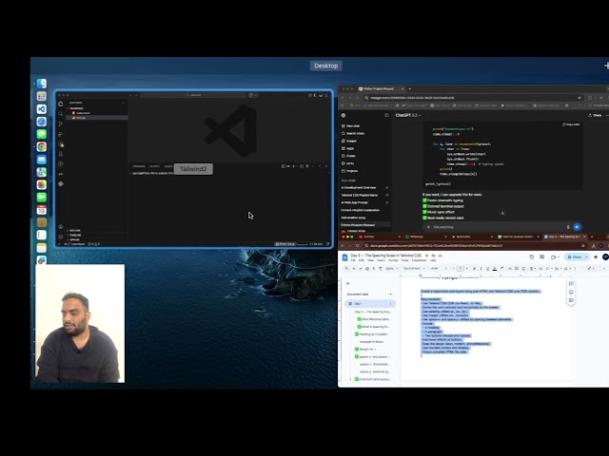The image size is (609, 456).
Task: Click the Google Docs Share button
Action: pos(576,256)
